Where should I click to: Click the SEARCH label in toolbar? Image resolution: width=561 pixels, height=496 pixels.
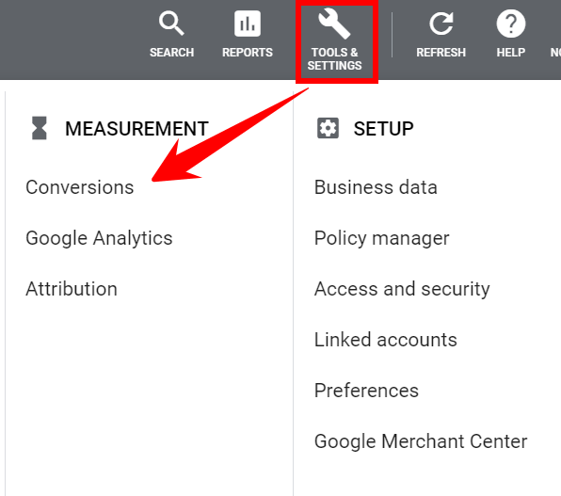[x=171, y=53]
